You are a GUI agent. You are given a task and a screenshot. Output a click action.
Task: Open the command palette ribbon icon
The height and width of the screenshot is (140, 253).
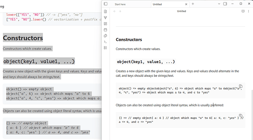[x=105, y=42]
